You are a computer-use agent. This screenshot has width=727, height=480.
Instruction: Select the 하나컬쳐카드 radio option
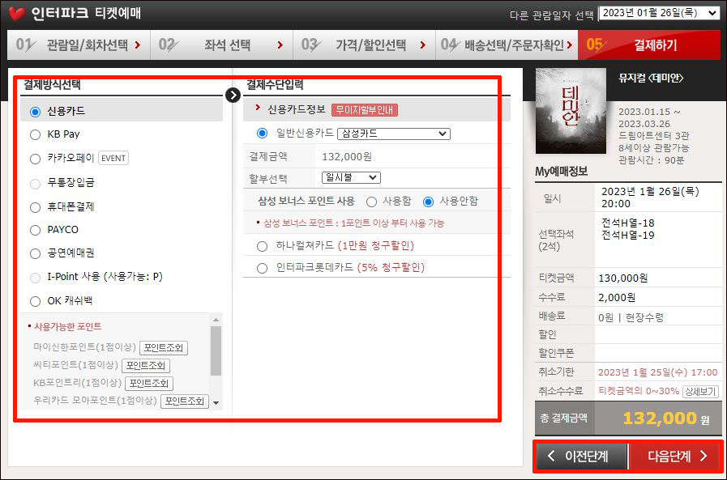tap(263, 246)
